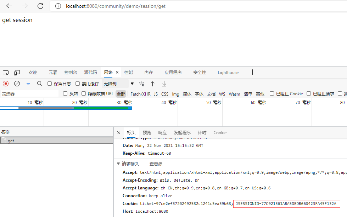Select the inspect element tool
347x217 pixels.
tap(5, 72)
